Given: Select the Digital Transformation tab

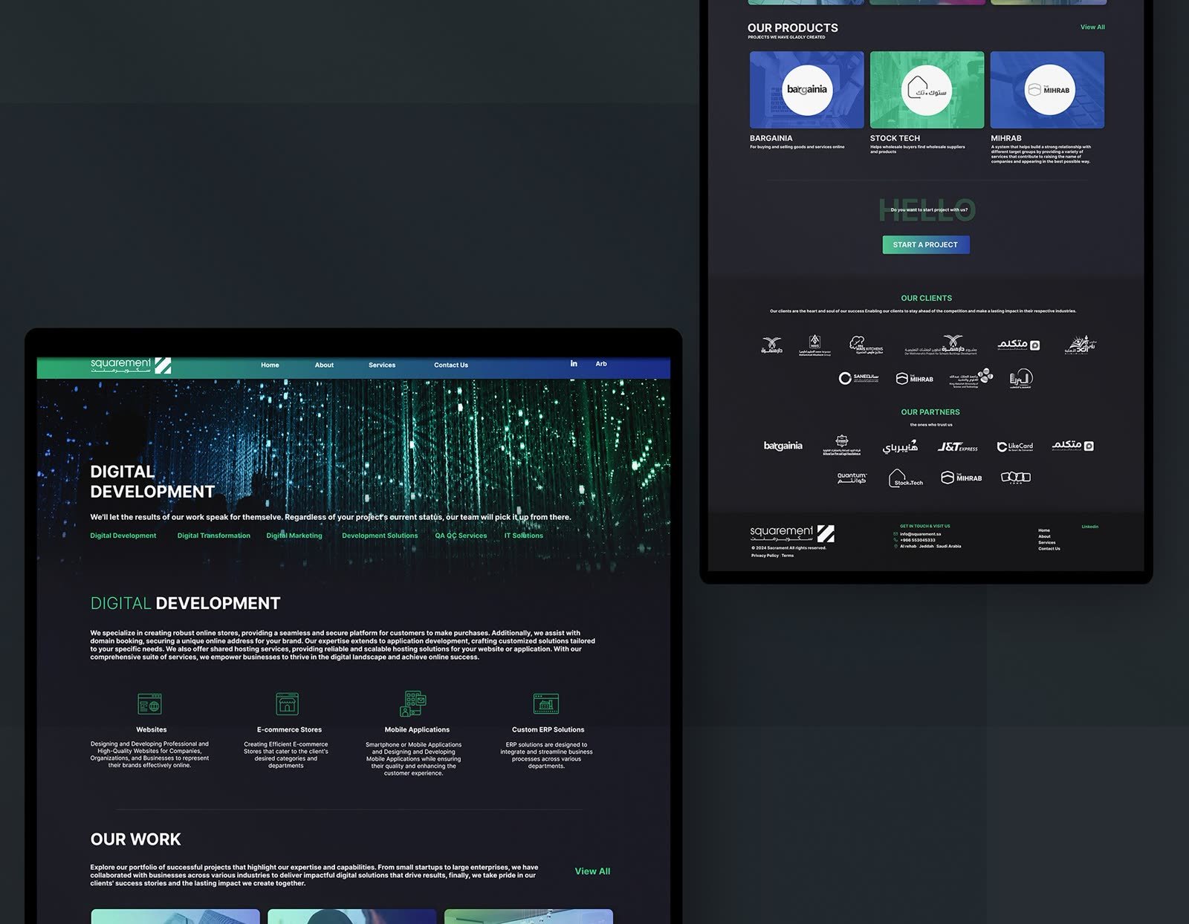Looking at the screenshot, I should (214, 536).
